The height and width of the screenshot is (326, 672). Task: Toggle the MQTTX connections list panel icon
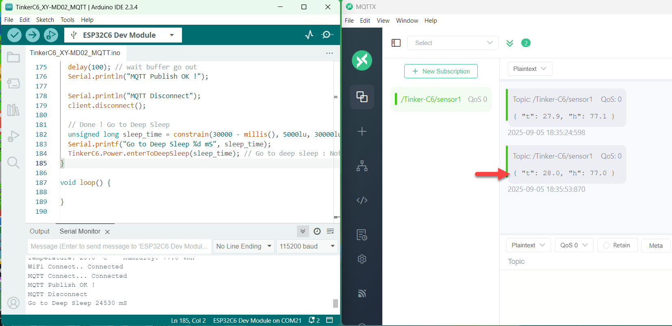396,43
